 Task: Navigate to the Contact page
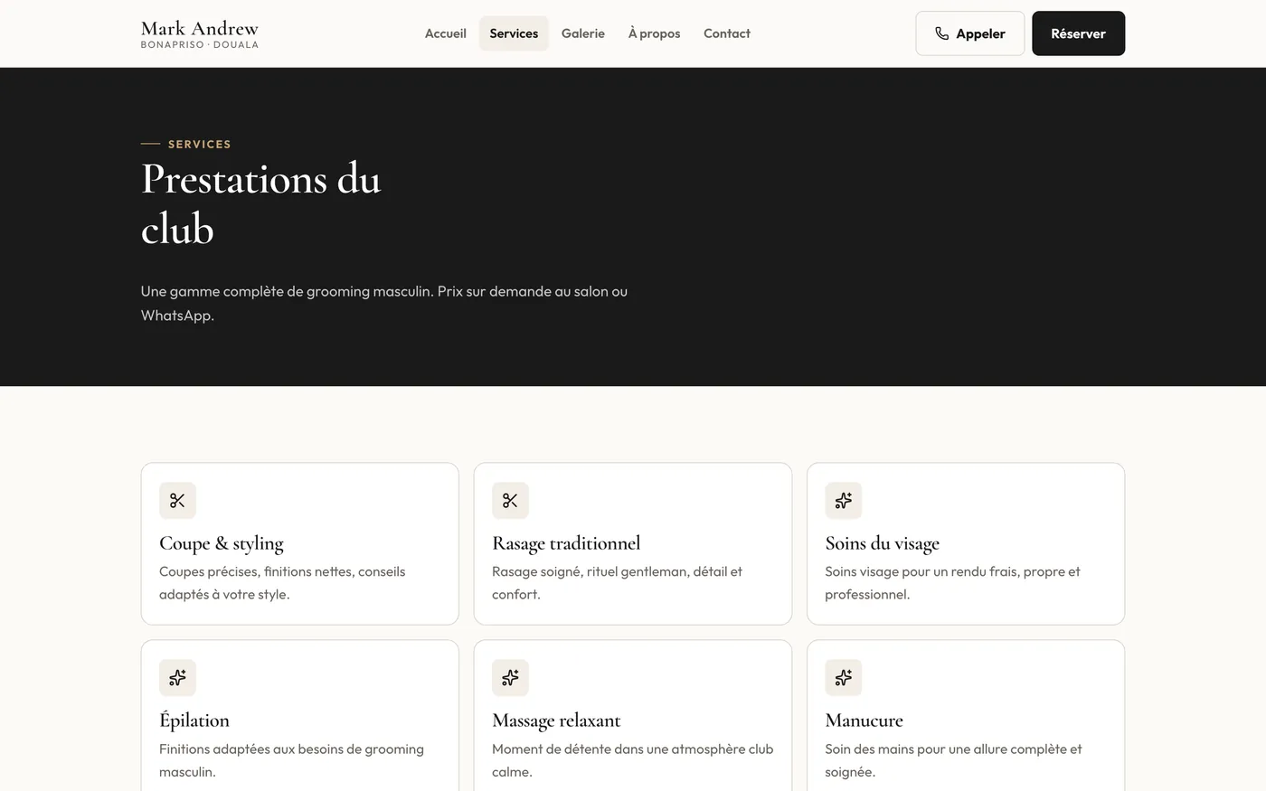pyautogui.click(x=727, y=33)
